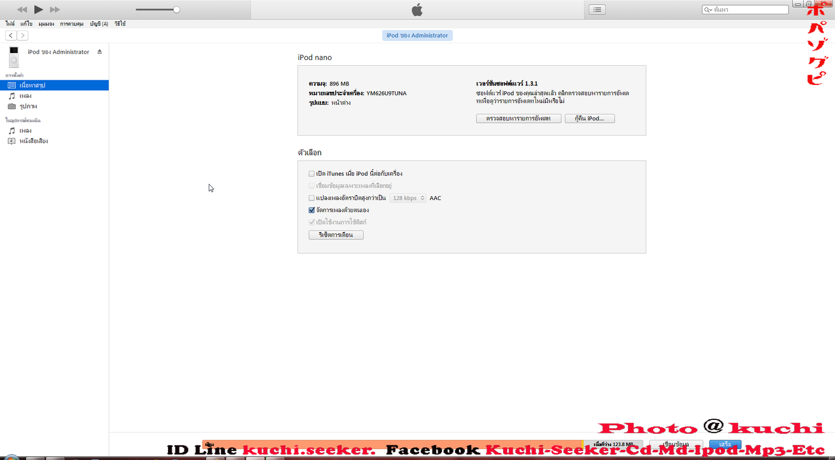This screenshot has width=835, height=460.
Task: Go back with the left chevron button
Action: 11,35
